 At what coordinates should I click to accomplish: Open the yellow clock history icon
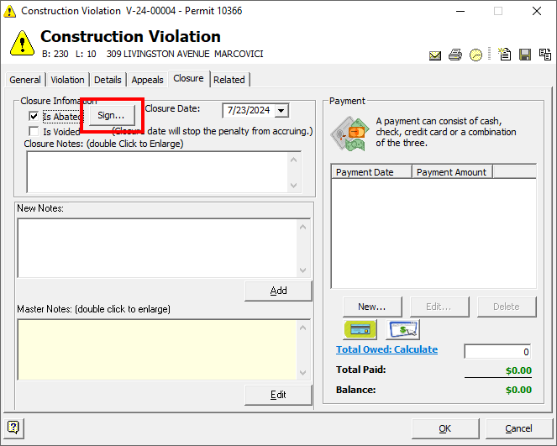(x=476, y=55)
